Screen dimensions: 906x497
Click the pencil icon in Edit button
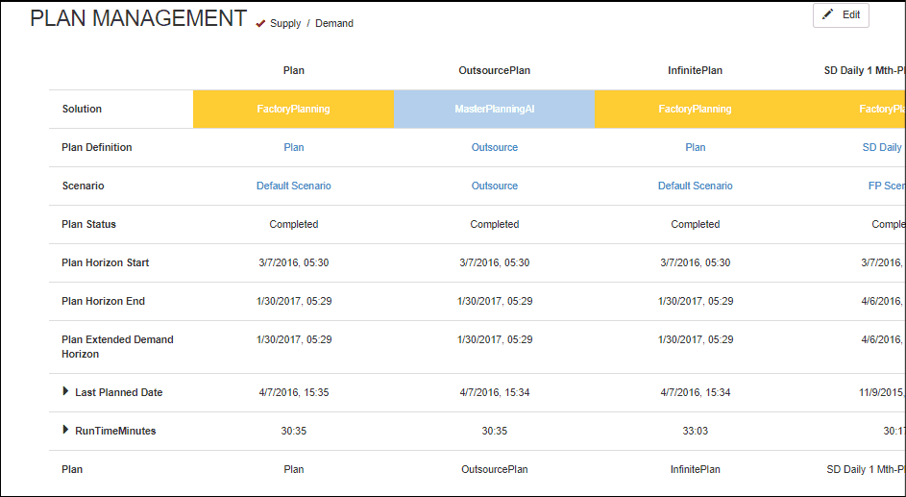point(828,15)
